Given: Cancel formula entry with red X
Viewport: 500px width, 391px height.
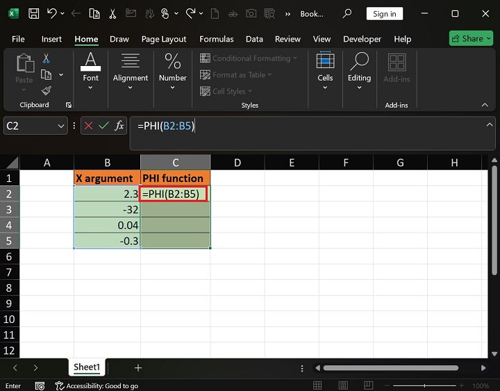Looking at the screenshot, I should tap(88, 126).
